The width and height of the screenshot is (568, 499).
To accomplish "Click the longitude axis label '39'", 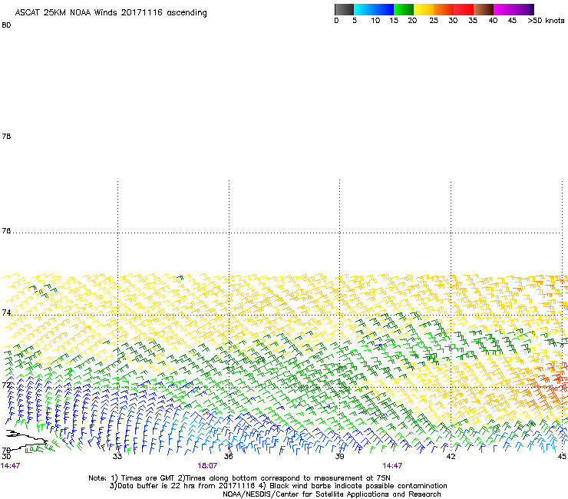I will coord(339,457).
